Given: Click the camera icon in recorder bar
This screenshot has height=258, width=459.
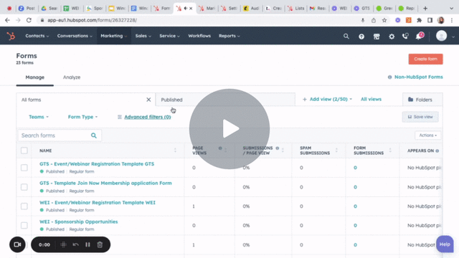Looking at the screenshot, I should point(17,244).
